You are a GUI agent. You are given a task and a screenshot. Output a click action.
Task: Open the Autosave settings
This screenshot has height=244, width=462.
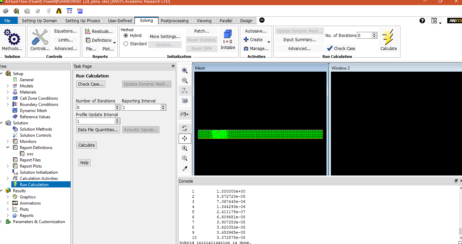pyautogui.click(x=256, y=31)
